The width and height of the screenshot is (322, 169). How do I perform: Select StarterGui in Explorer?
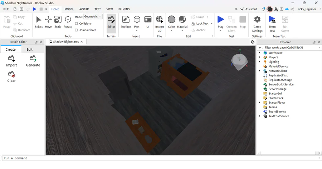click(x=275, y=94)
